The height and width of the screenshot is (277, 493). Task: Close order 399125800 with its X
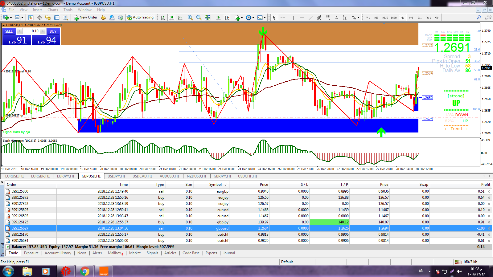(489, 191)
